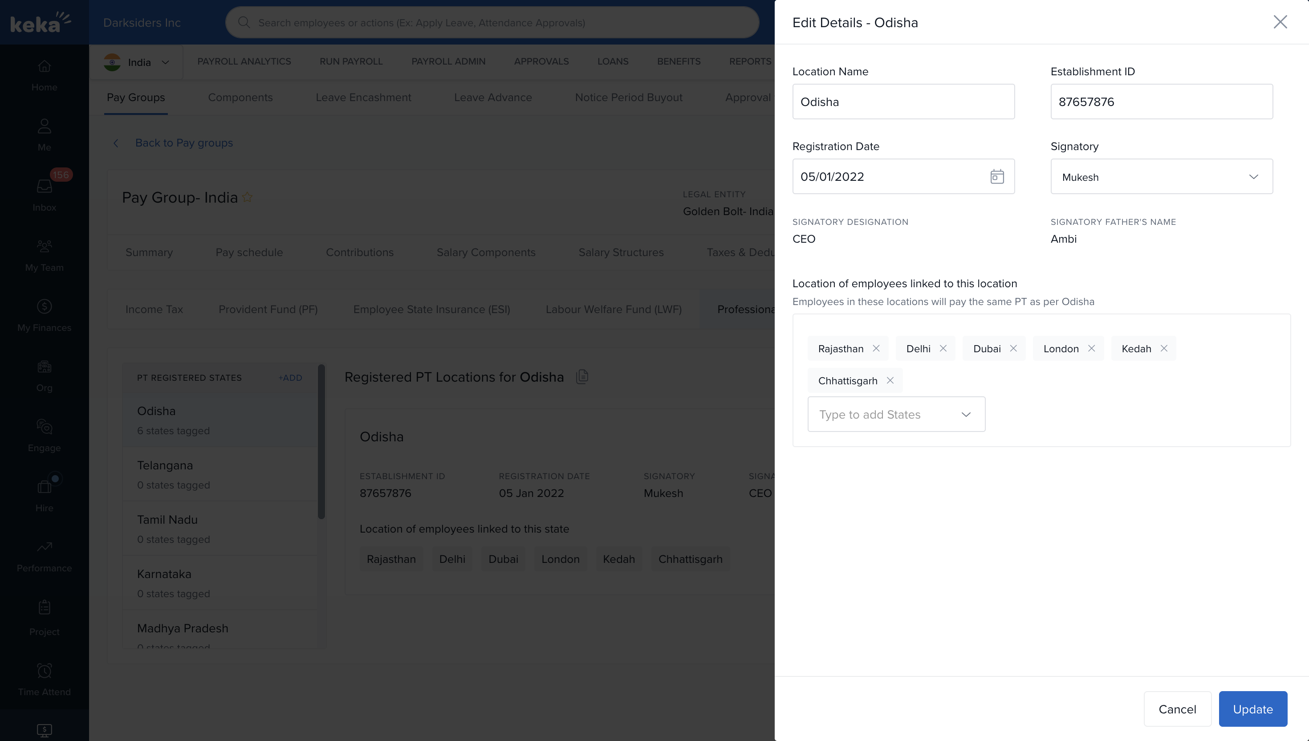The height and width of the screenshot is (741, 1309).
Task: Remove the Kedah tag
Action: coord(1163,349)
